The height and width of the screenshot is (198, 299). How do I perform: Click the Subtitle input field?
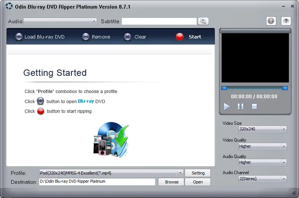pyautogui.click(x=159, y=21)
